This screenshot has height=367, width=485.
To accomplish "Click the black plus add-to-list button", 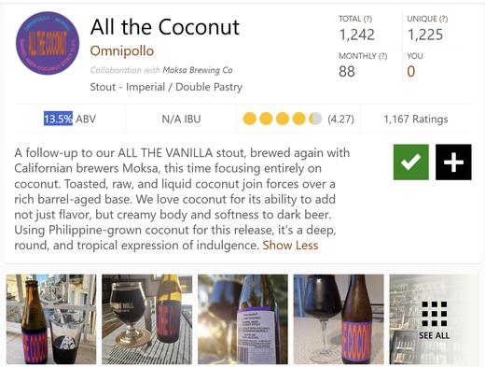I will (453, 162).
